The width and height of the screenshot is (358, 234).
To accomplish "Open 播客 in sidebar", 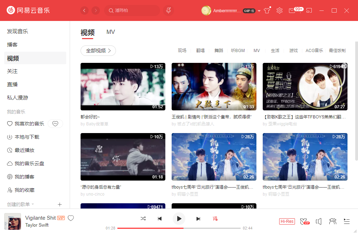I will tap(12, 45).
